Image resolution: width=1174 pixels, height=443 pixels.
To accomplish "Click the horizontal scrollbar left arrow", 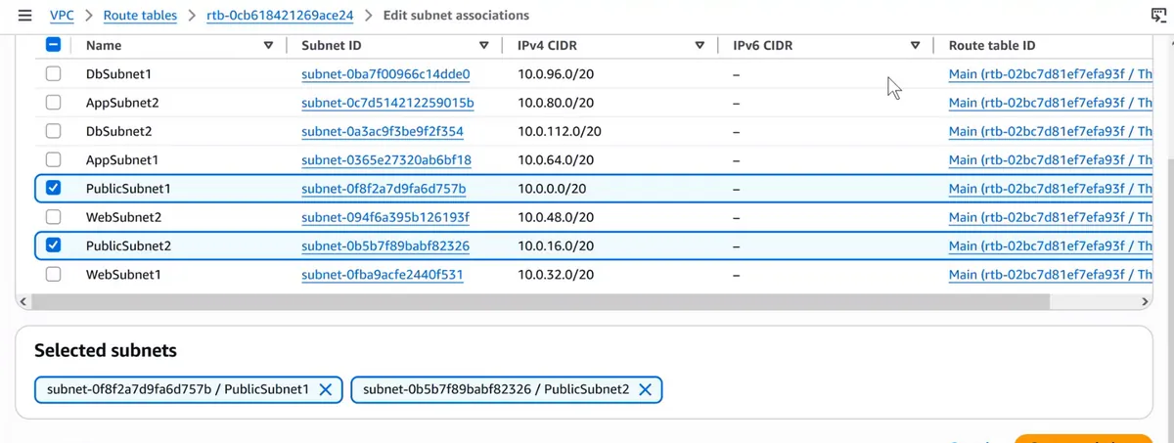I will (x=23, y=302).
